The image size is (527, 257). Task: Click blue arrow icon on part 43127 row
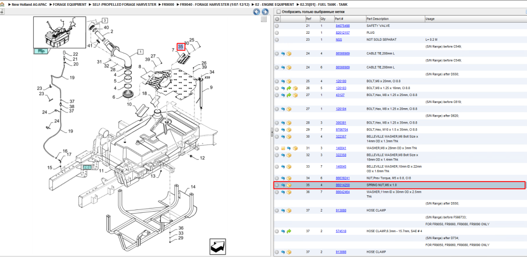(283, 95)
